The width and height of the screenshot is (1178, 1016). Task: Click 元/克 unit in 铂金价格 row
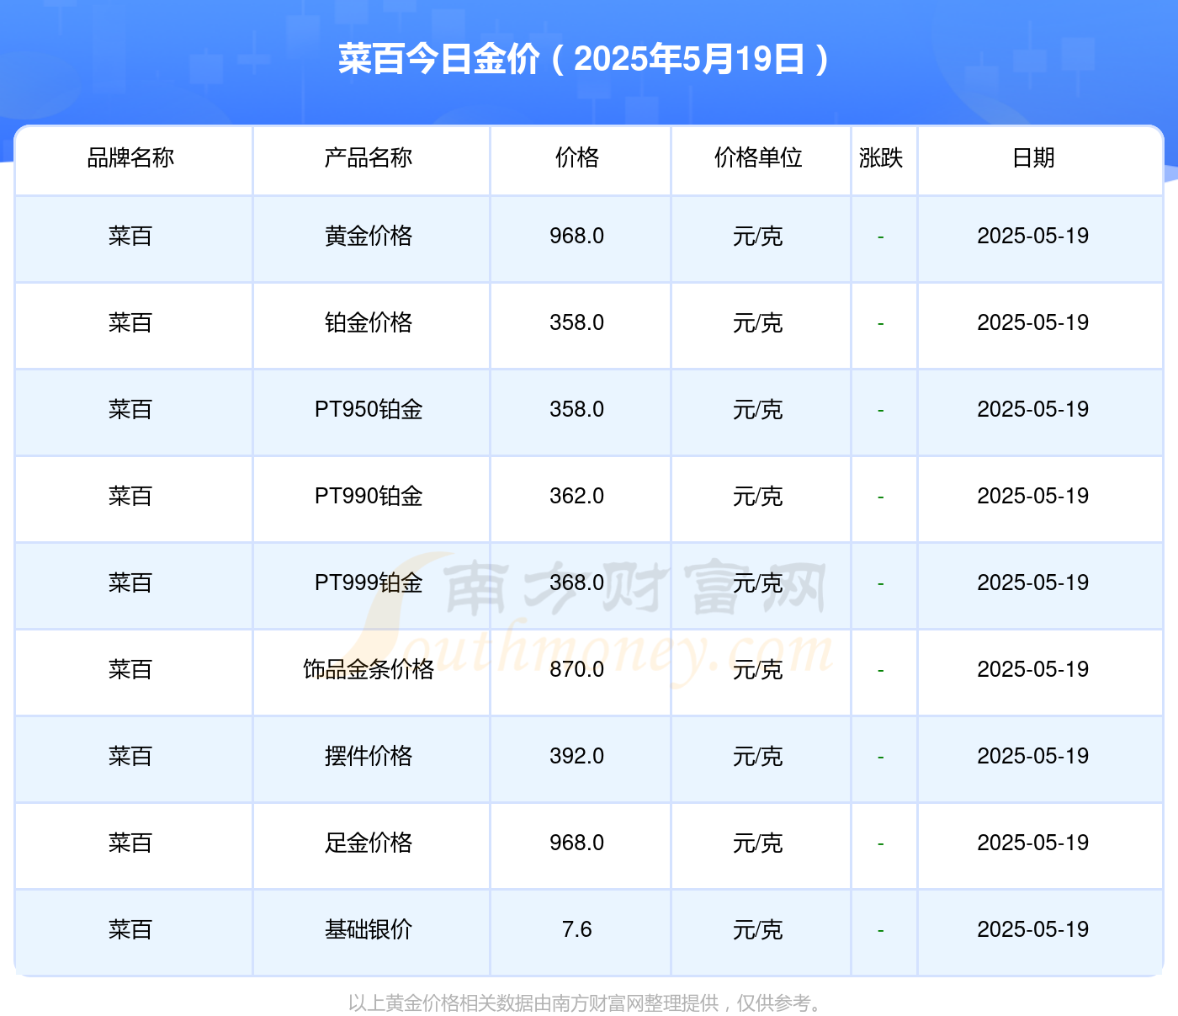(x=758, y=322)
